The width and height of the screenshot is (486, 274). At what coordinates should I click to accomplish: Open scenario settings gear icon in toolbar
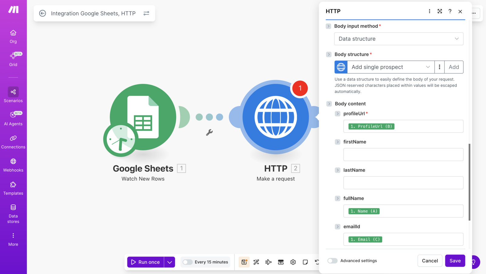click(x=293, y=262)
